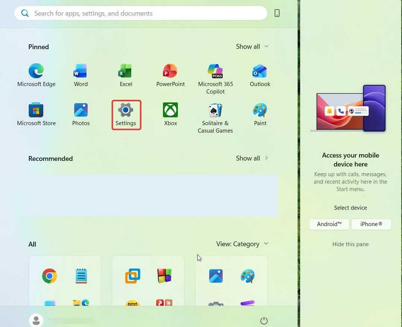Screen dimensions: 402x327
Task: Open the Outlook pinned app
Action: pyautogui.click(x=260, y=75)
